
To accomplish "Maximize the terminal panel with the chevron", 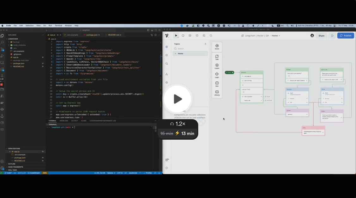I will tap(155, 120).
